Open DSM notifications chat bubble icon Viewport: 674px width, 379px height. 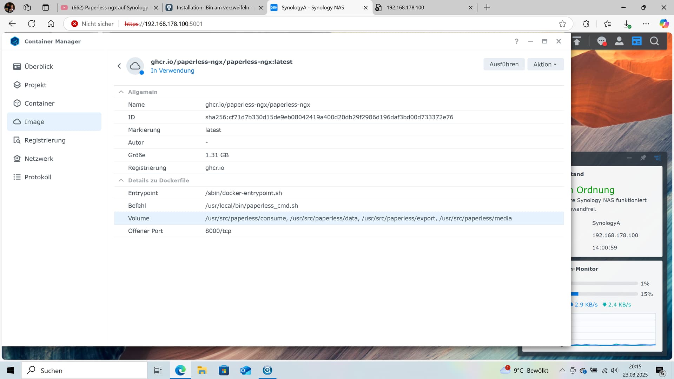tap(602, 41)
